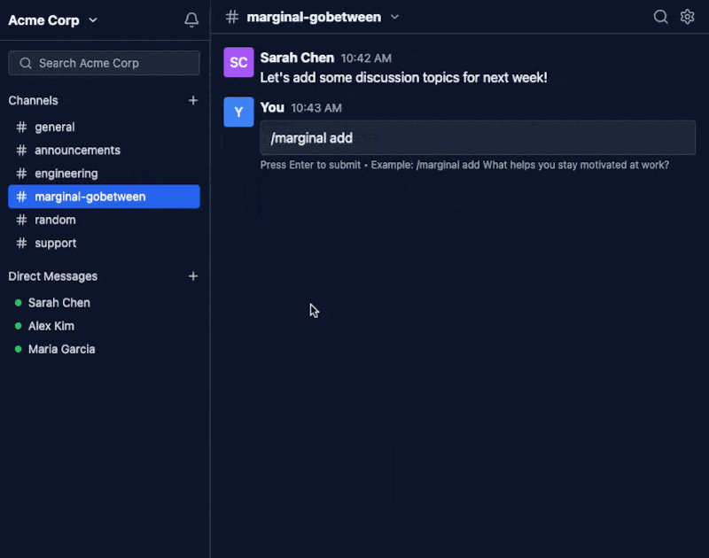709x558 pixels.
Task: Add a new channel with plus icon
Action: [x=193, y=100]
